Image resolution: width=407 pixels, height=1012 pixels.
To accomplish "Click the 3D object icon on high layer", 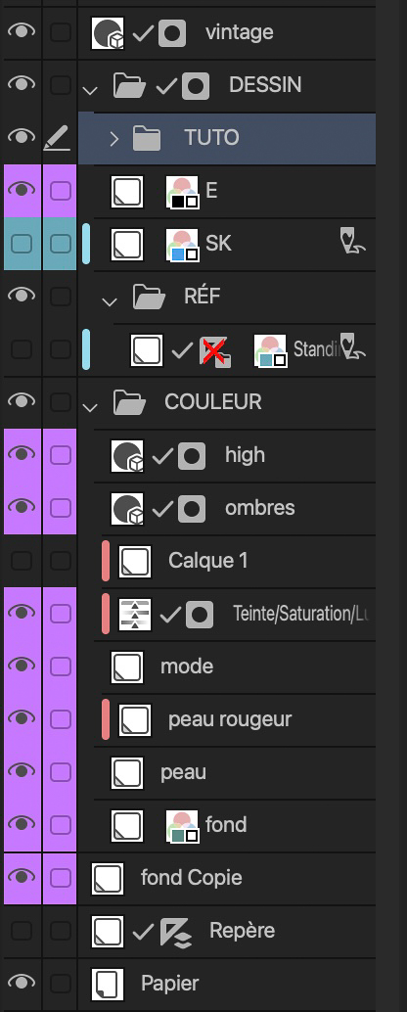I will [x=127, y=456].
